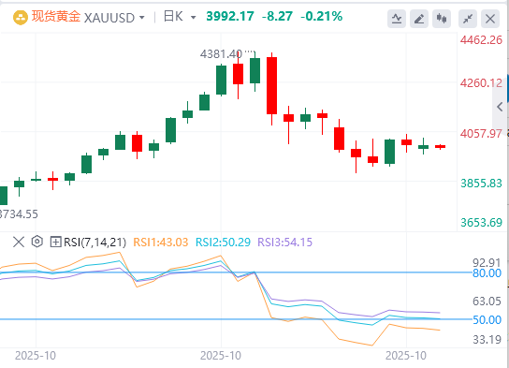This screenshot has height=368, width=509.
Task: Open the XAUUSD symbol dropdown
Action: 114,18
